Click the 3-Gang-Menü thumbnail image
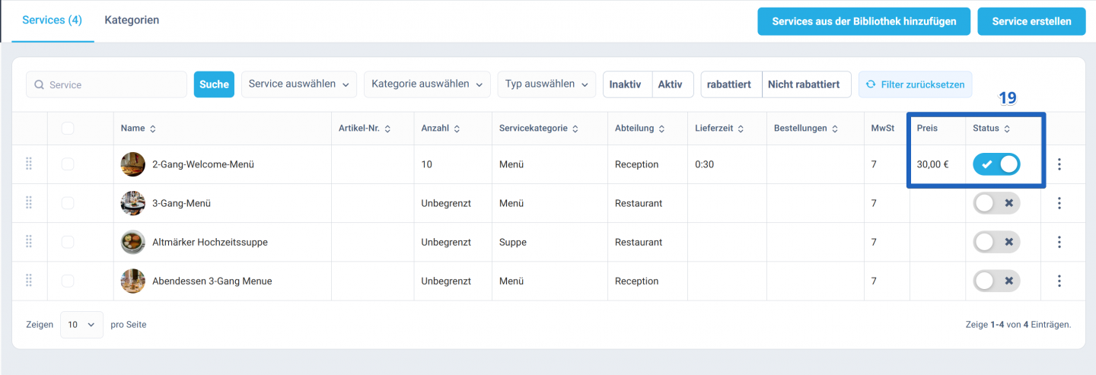 pos(132,203)
